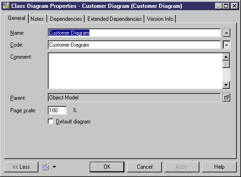Click inside the Comment text area
Viewport: 241px width, 177px height.
point(136,71)
